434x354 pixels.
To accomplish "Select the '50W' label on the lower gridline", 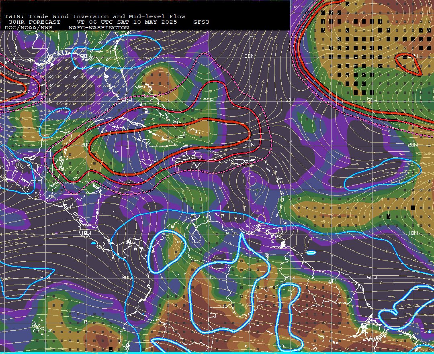I will (372, 277).
